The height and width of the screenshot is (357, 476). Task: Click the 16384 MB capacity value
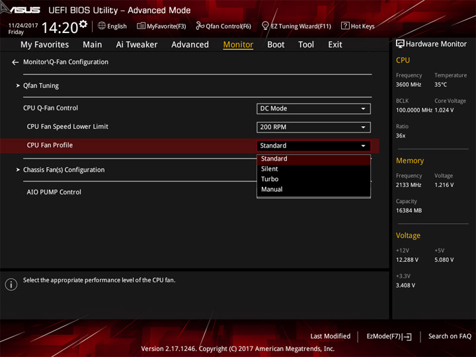click(409, 211)
